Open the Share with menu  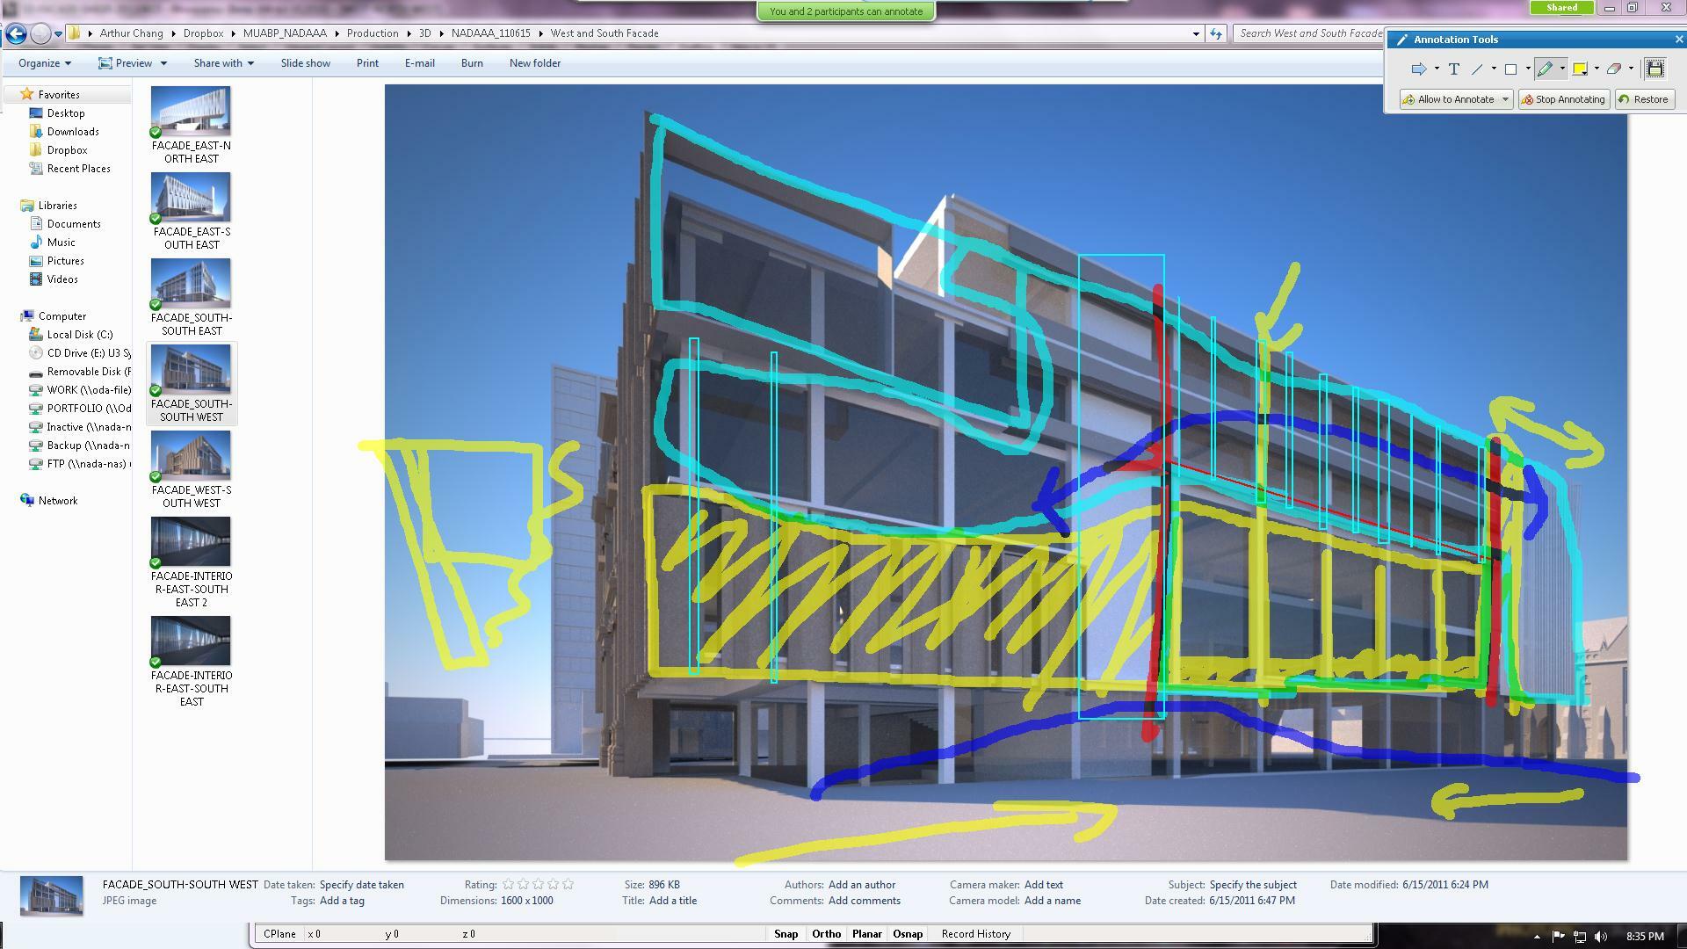click(224, 63)
